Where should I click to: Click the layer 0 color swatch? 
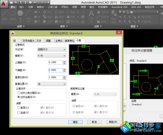pos(132,12)
